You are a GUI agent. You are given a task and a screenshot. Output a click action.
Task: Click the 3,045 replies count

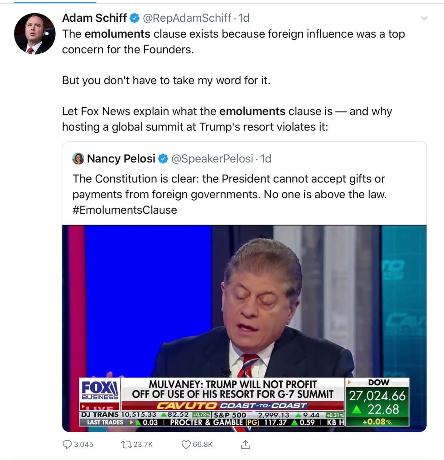84,444
